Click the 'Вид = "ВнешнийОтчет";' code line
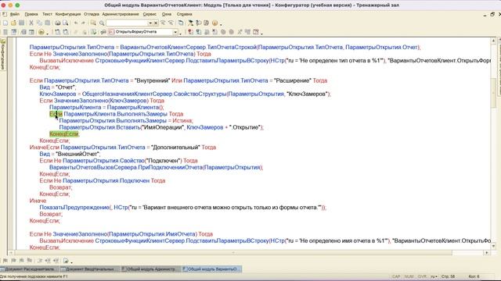 click(x=70, y=154)
